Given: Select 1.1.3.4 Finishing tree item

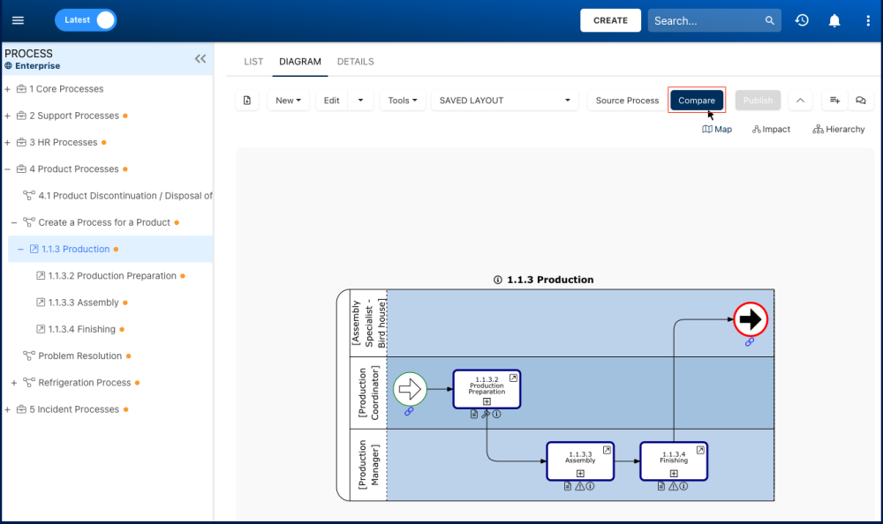Looking at the screenshot, I should (81, 329).
